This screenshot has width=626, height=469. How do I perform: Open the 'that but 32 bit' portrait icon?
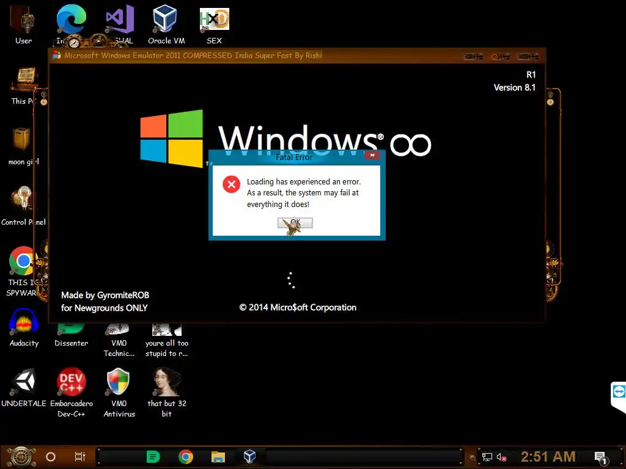(x=166, y=393)
